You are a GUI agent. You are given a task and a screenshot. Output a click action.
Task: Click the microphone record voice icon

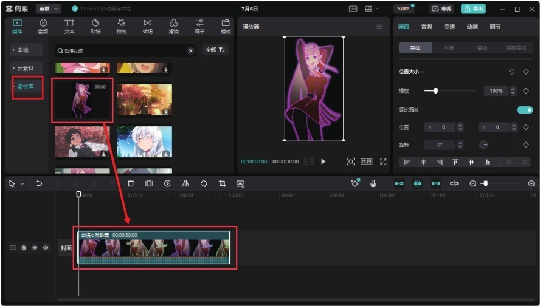(x=373, y=183)
